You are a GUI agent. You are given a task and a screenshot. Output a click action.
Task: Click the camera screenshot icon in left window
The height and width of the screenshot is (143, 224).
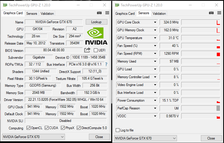99,13
